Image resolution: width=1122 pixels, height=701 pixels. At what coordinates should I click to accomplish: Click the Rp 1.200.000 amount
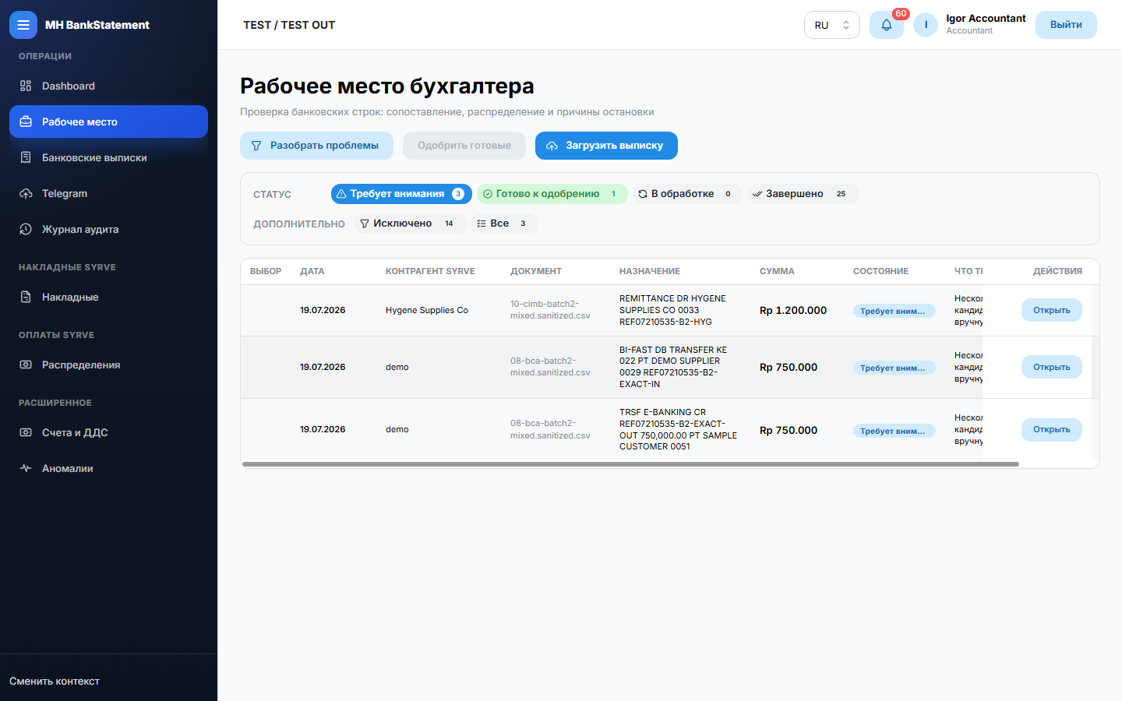click(x=793, y=310)
